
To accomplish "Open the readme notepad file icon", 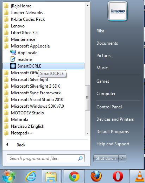I will pos(13,59).
